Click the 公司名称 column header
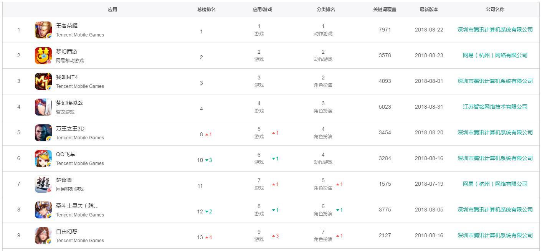This screenshot has height=251, width=542. [x=495, y=10]
